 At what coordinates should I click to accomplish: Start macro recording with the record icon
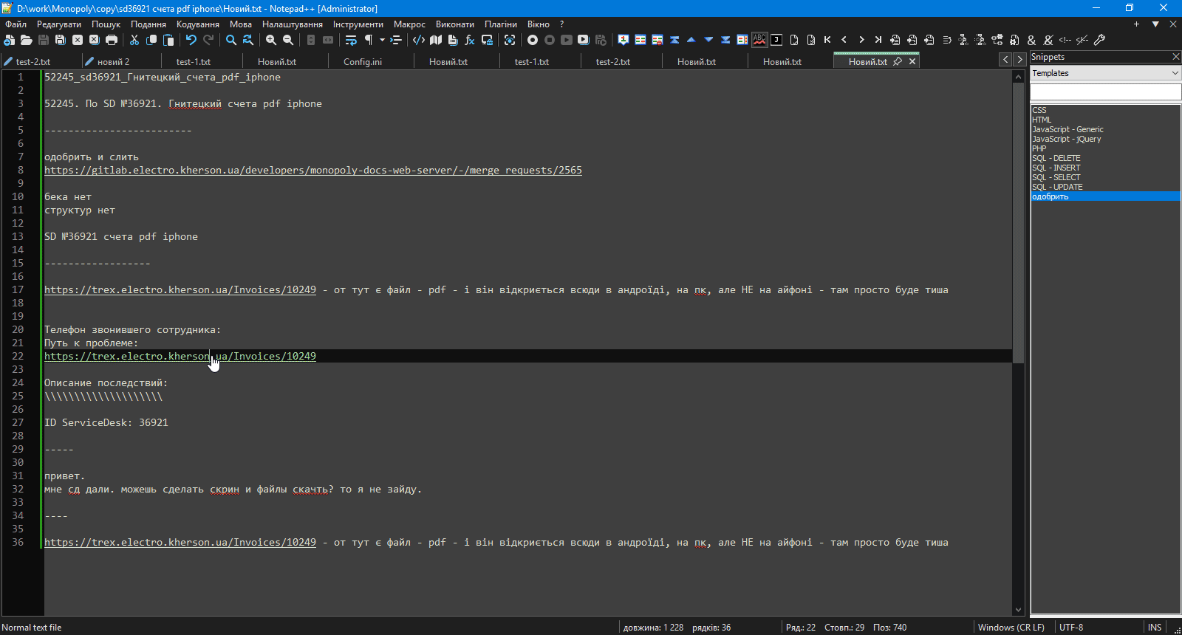533,40
